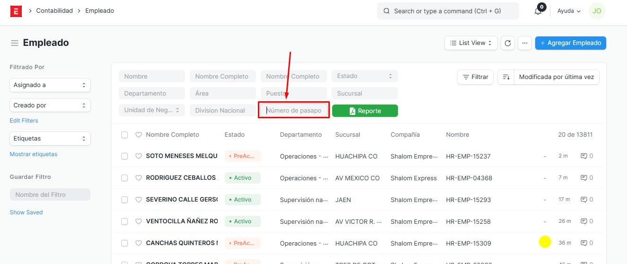Click the red ERPNext home logo
The image size is (627, 264).
16,11
